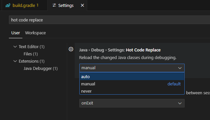Collapse the Text Editor tree chevron
The height and width of the screenshot is (120, 210).
(x=15, y=47)
